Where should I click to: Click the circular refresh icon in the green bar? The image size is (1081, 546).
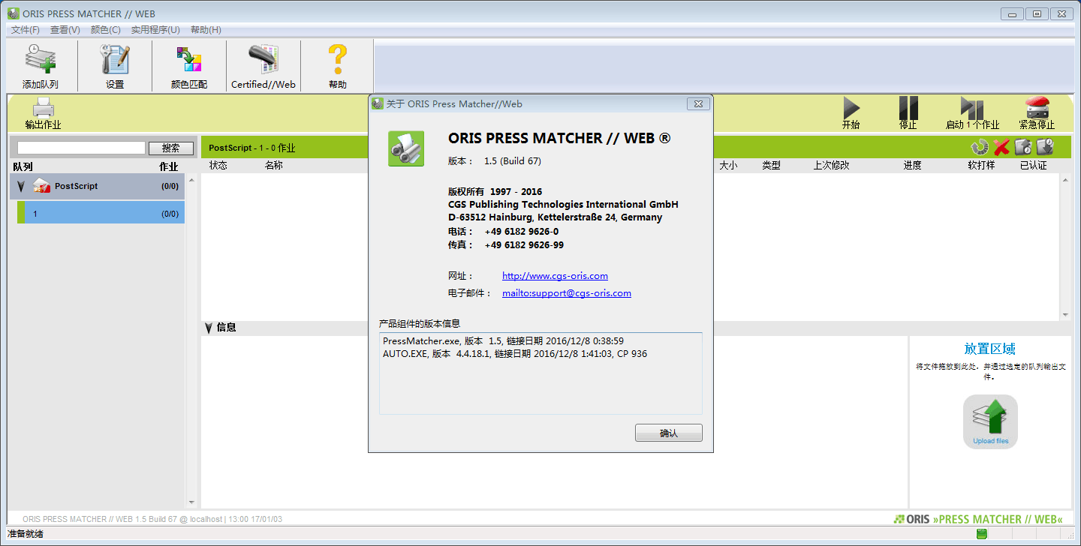(979, 147)
